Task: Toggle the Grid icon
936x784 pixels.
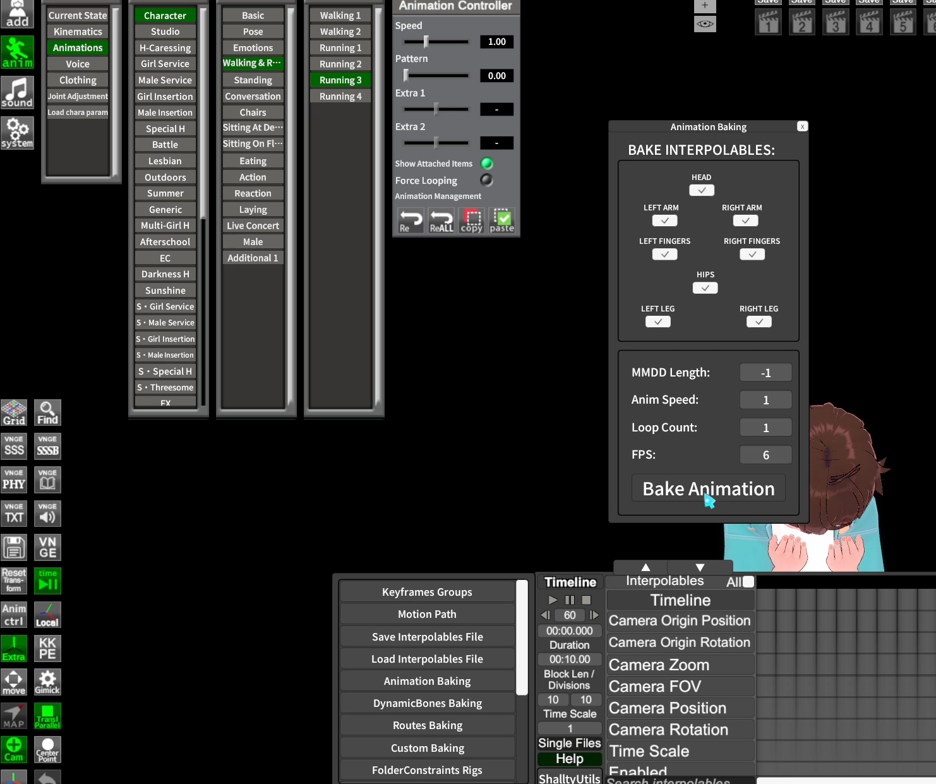Action: 14,413
